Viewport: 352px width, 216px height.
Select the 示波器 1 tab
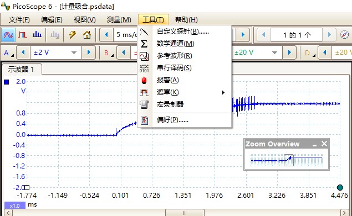click(x=22, y=69)
